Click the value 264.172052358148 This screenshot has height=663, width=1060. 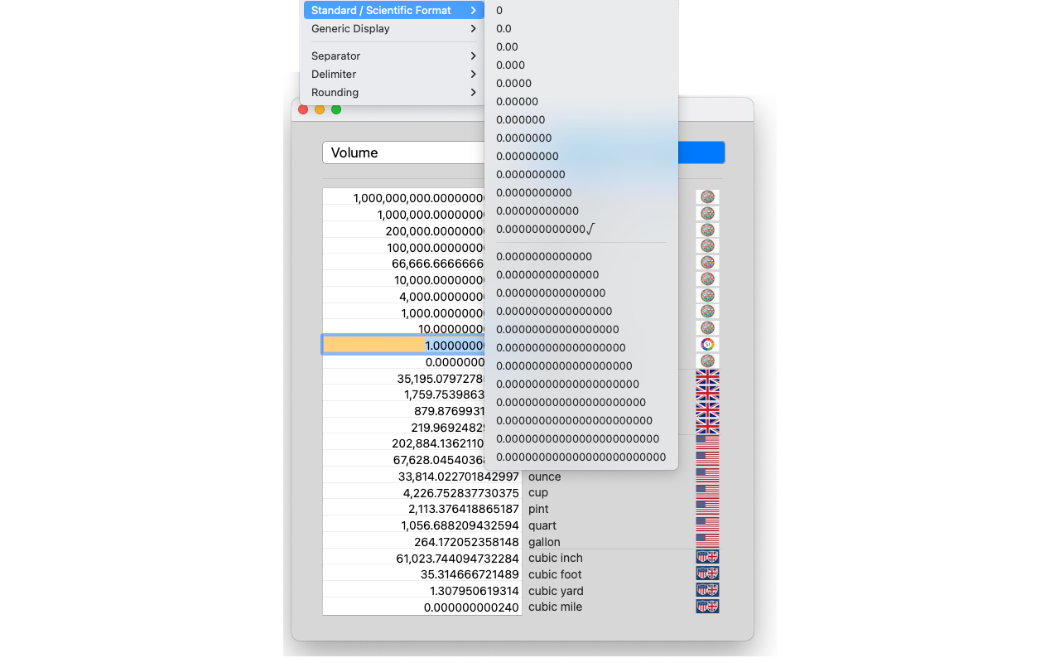click(x=467, y=542)
